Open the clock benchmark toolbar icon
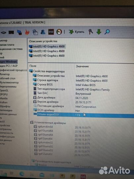This screenshot has width=134, height=179. point(59,32)
